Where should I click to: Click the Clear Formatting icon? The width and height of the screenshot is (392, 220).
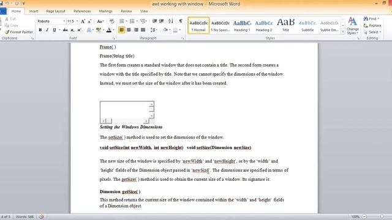click(x=111, y=21)
